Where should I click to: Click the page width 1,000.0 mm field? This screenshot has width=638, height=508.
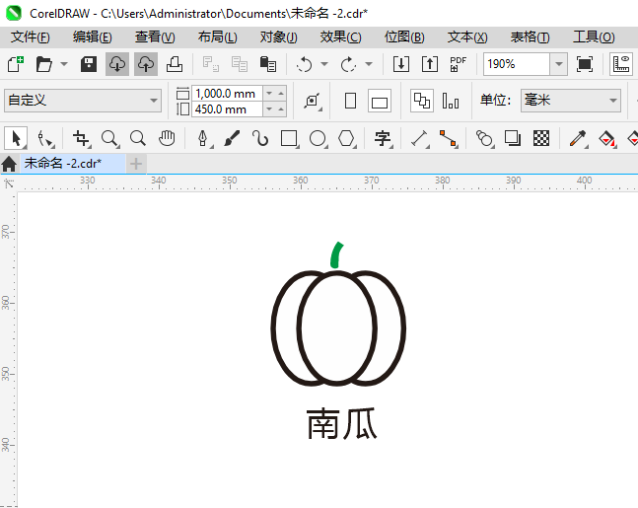point(227,93)
